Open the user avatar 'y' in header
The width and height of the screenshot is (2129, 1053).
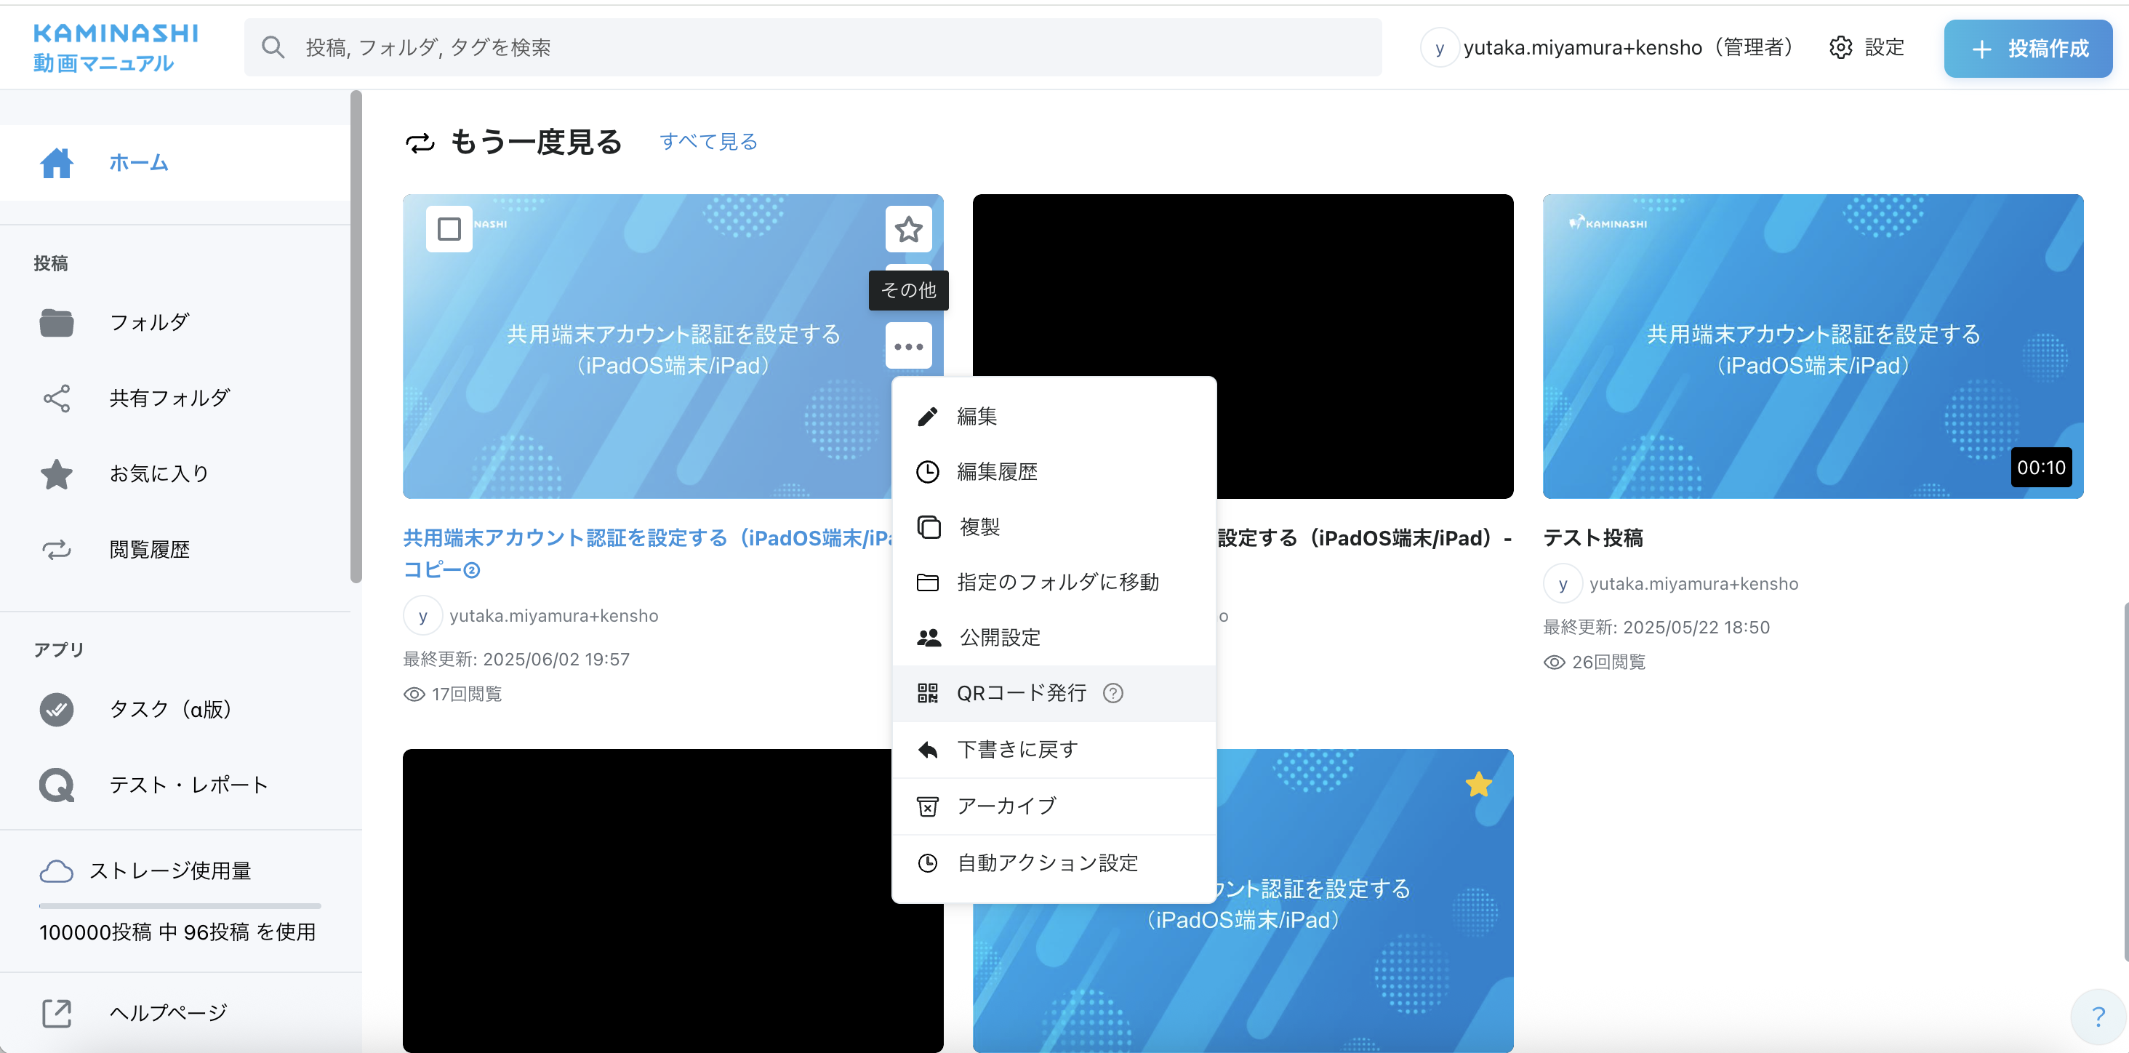pos(1439,48)
